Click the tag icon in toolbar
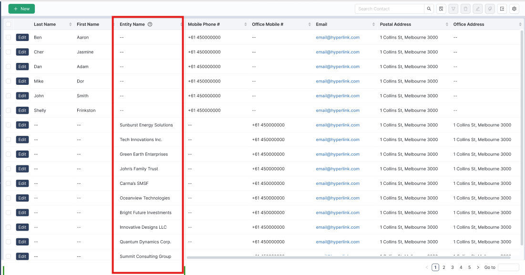 (490, 9)
